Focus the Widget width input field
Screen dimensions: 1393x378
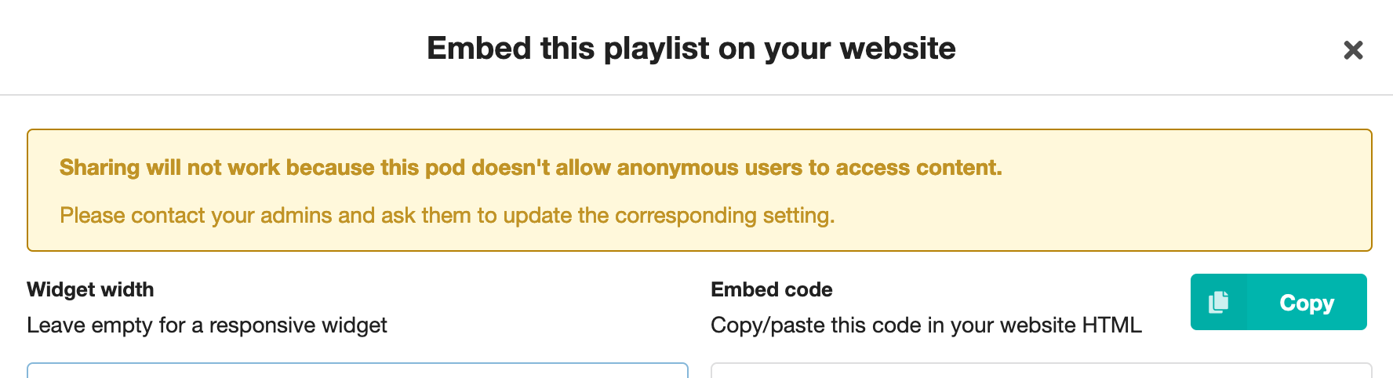pyautogui.click(x=358, y=370)
